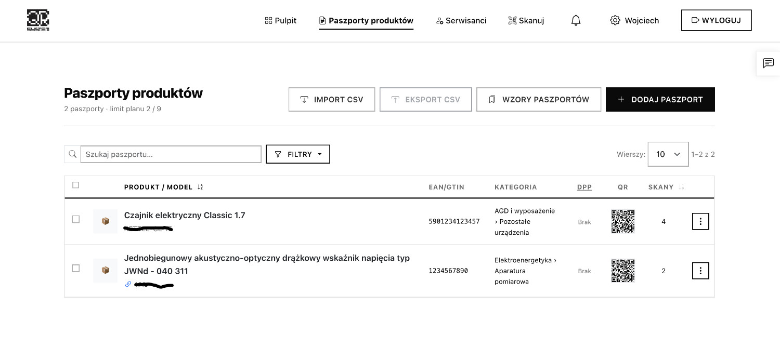
Task: Click DODAJ PASZPORT button
Action: [x=660, y=99]
